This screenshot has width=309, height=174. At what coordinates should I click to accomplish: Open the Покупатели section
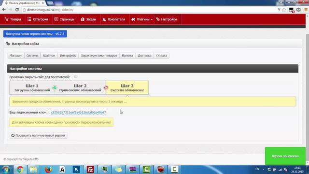[114, 19]
